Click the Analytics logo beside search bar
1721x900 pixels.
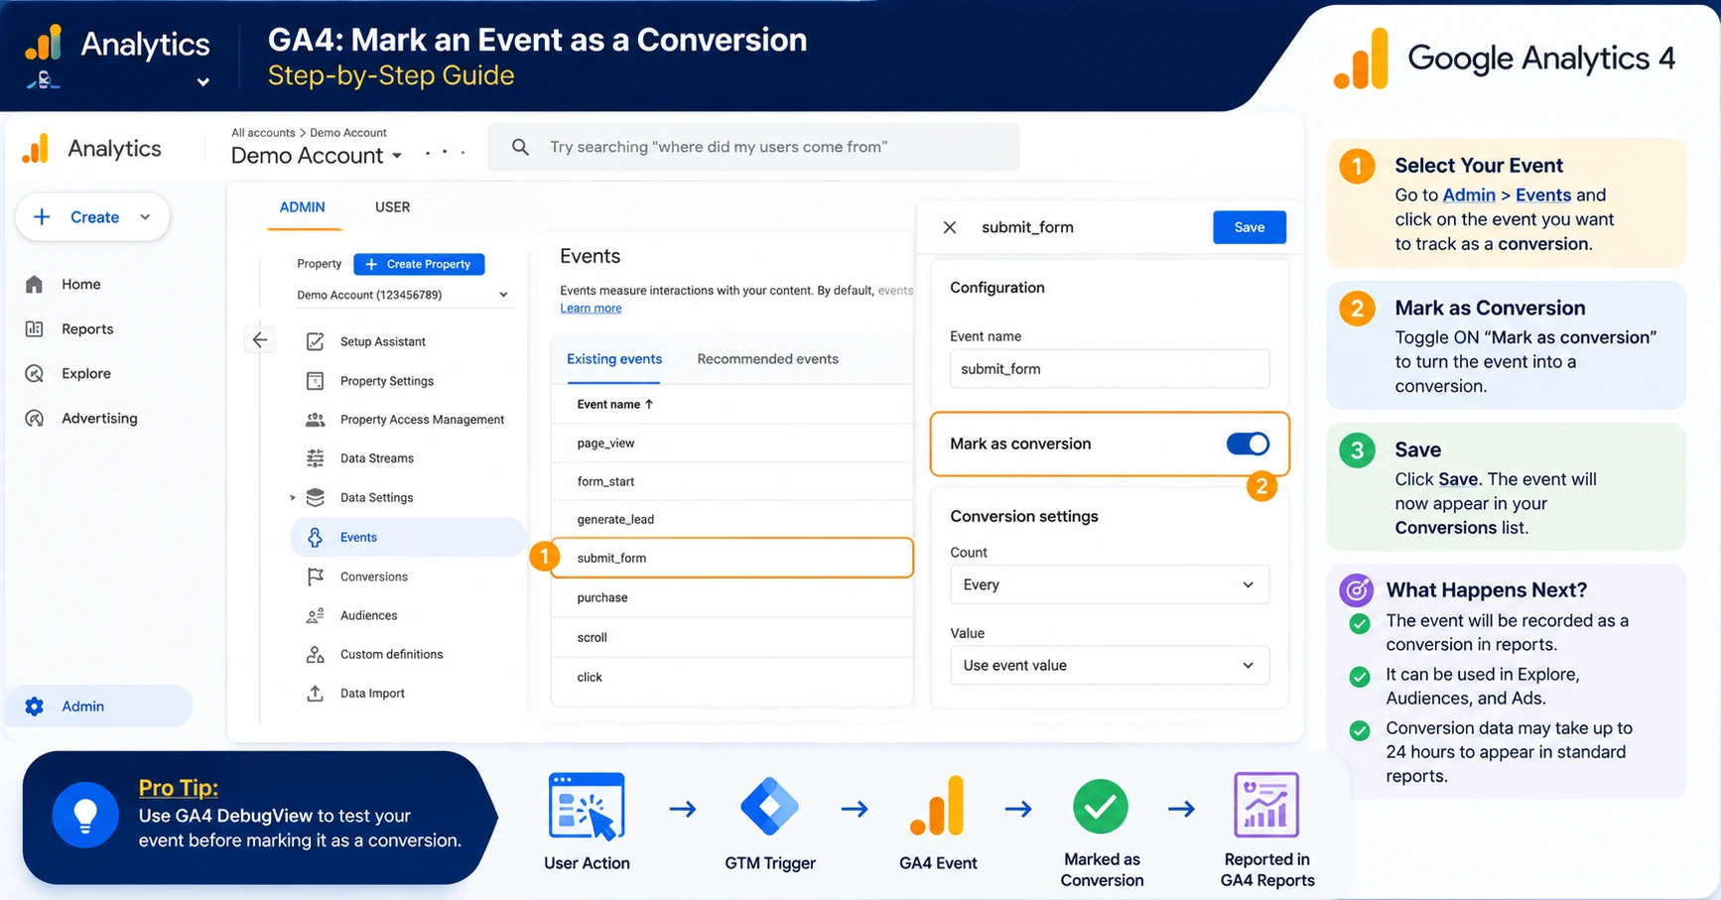point(36,148)
